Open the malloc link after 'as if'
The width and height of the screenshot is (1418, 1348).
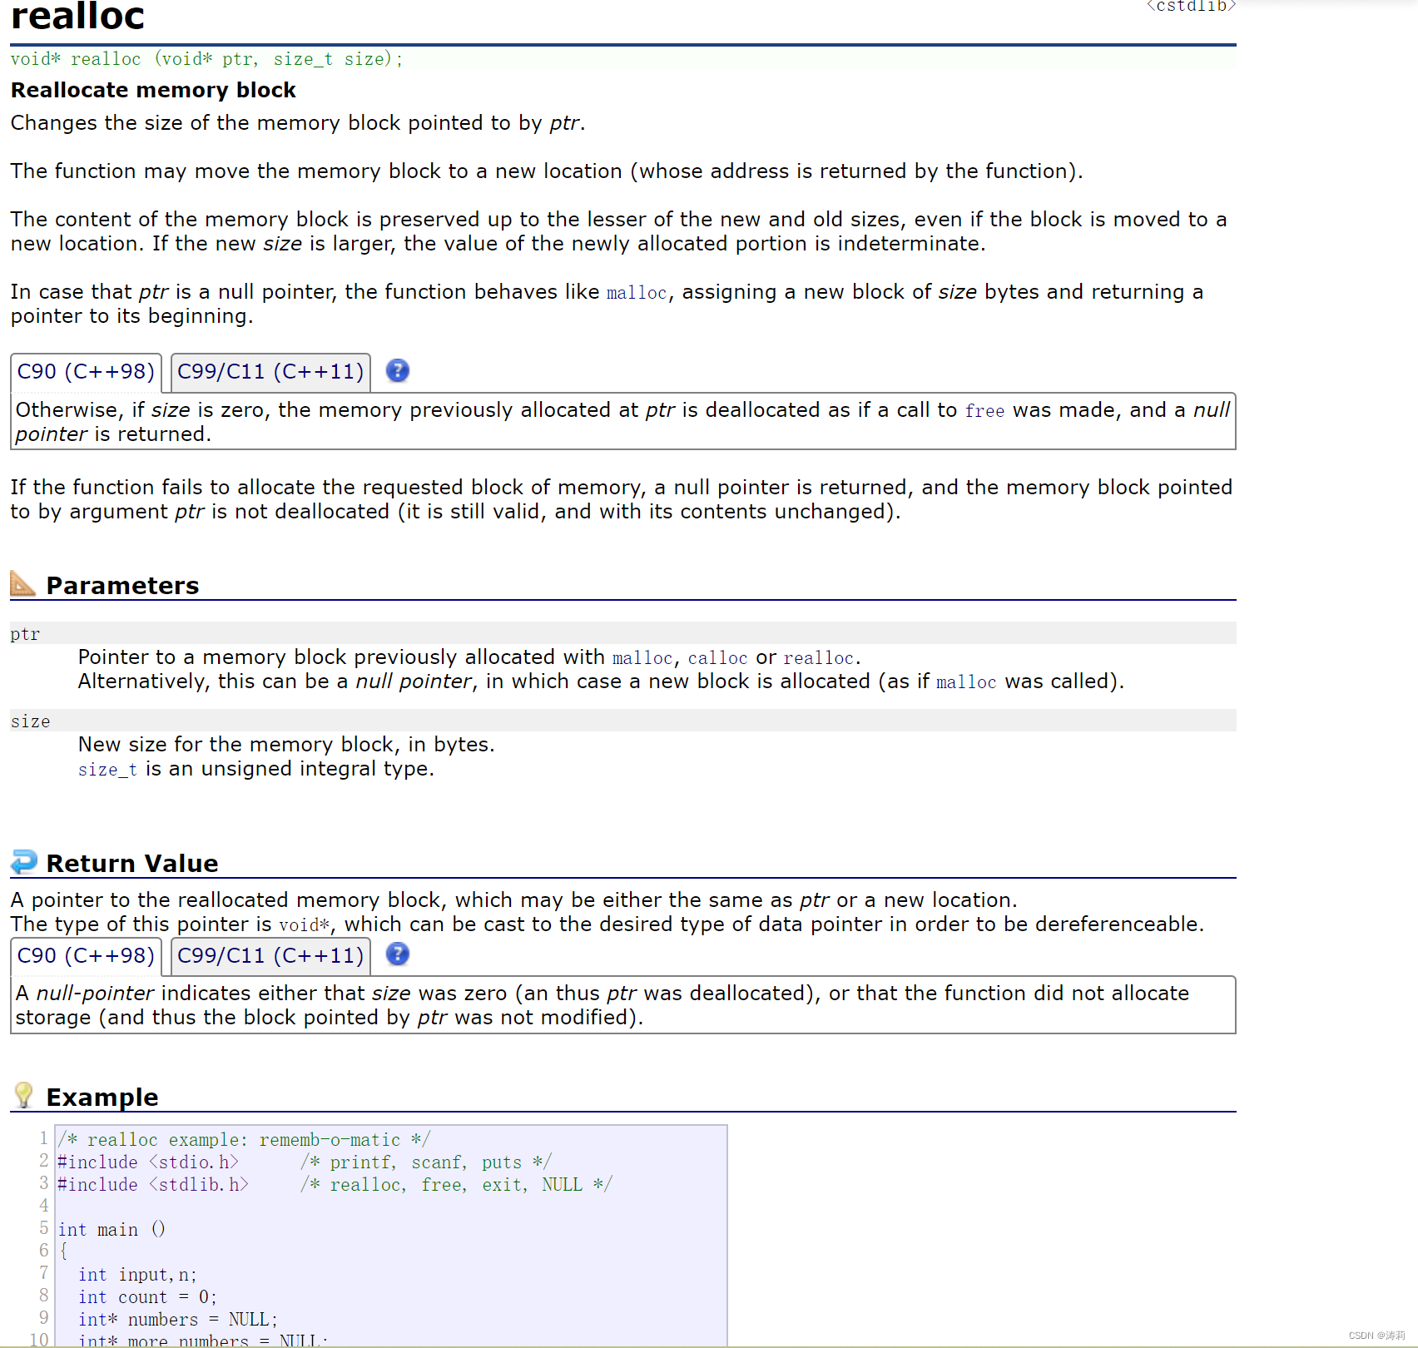click(x=966, y=682)
